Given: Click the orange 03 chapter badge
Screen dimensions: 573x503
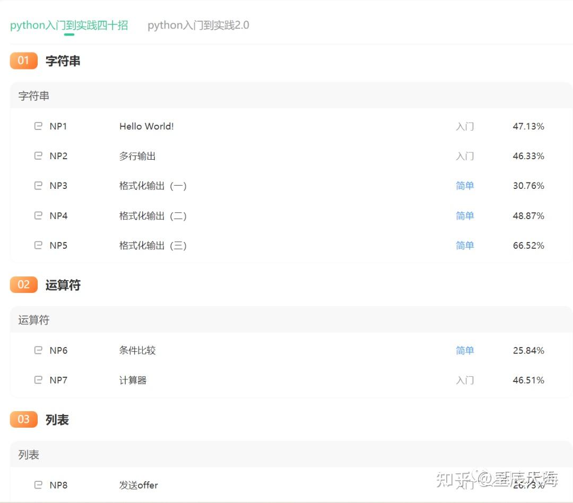Looking at the screenshot, I should coord(24,419).
